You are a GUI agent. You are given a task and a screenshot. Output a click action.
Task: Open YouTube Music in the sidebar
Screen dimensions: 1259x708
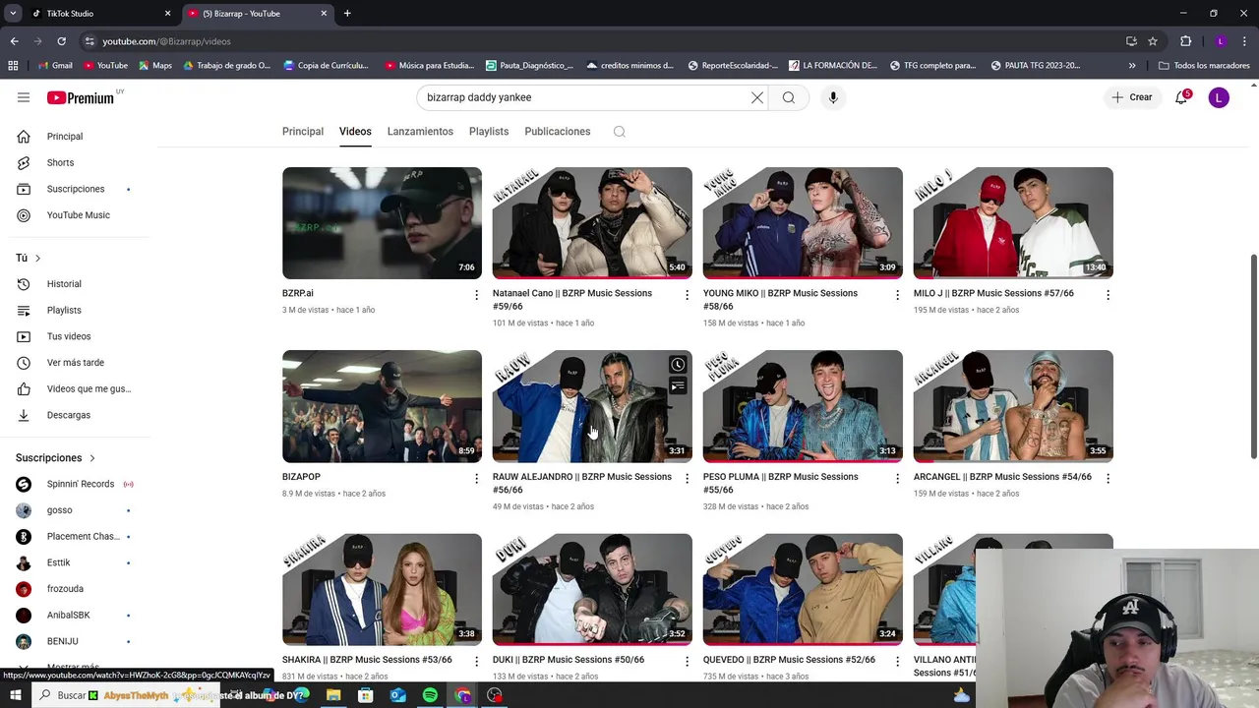point(79,215)
